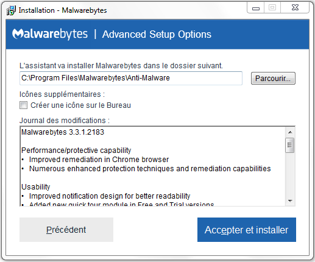Click the changelog scroll down arrow

coord(290,200)
